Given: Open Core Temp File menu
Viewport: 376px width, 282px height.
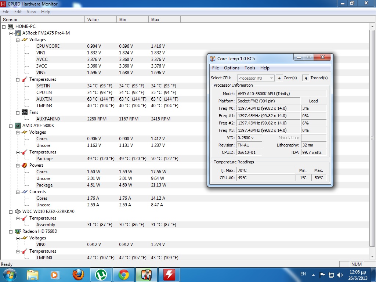Looking at the screenshot, I should (216, 68).
